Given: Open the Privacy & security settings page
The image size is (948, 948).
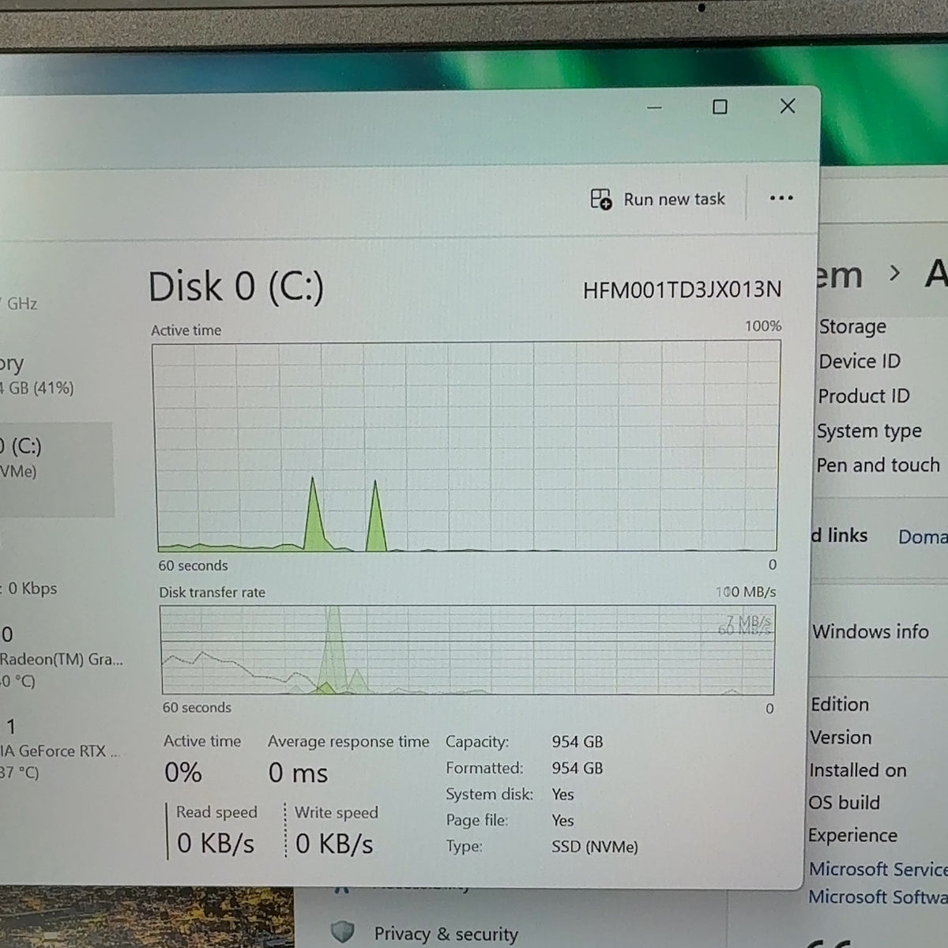Looking at the screenshot, I should (x=446, y=934).
